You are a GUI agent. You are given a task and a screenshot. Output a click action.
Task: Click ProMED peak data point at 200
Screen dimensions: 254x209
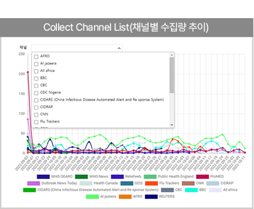(28, 72)
